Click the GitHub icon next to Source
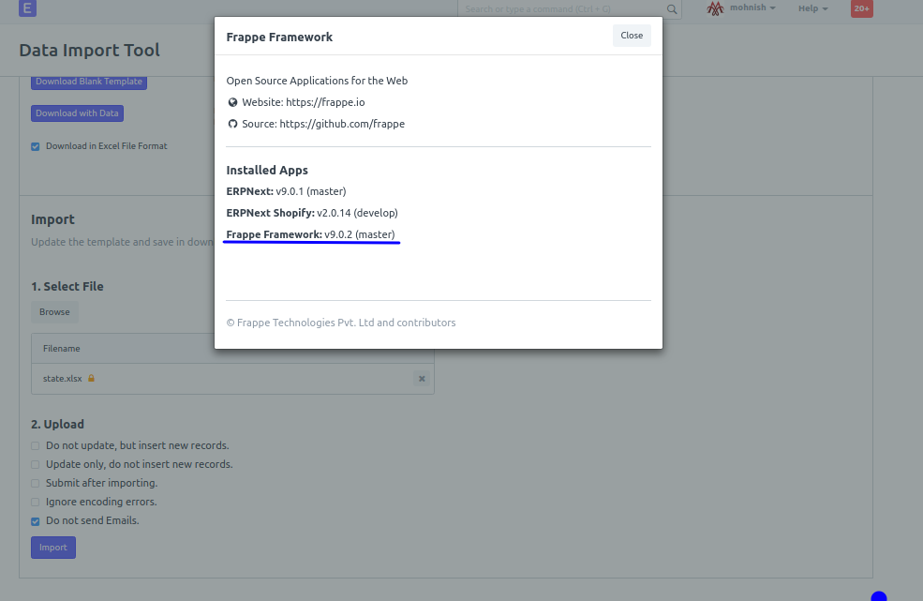The width and height of the screenshot is (923, 601). click(x=232, y=123)
